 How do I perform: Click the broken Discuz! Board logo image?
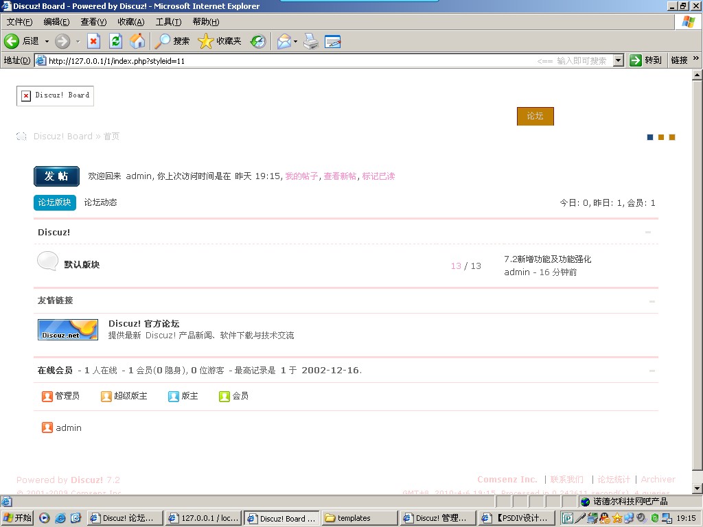click(55, 96)
